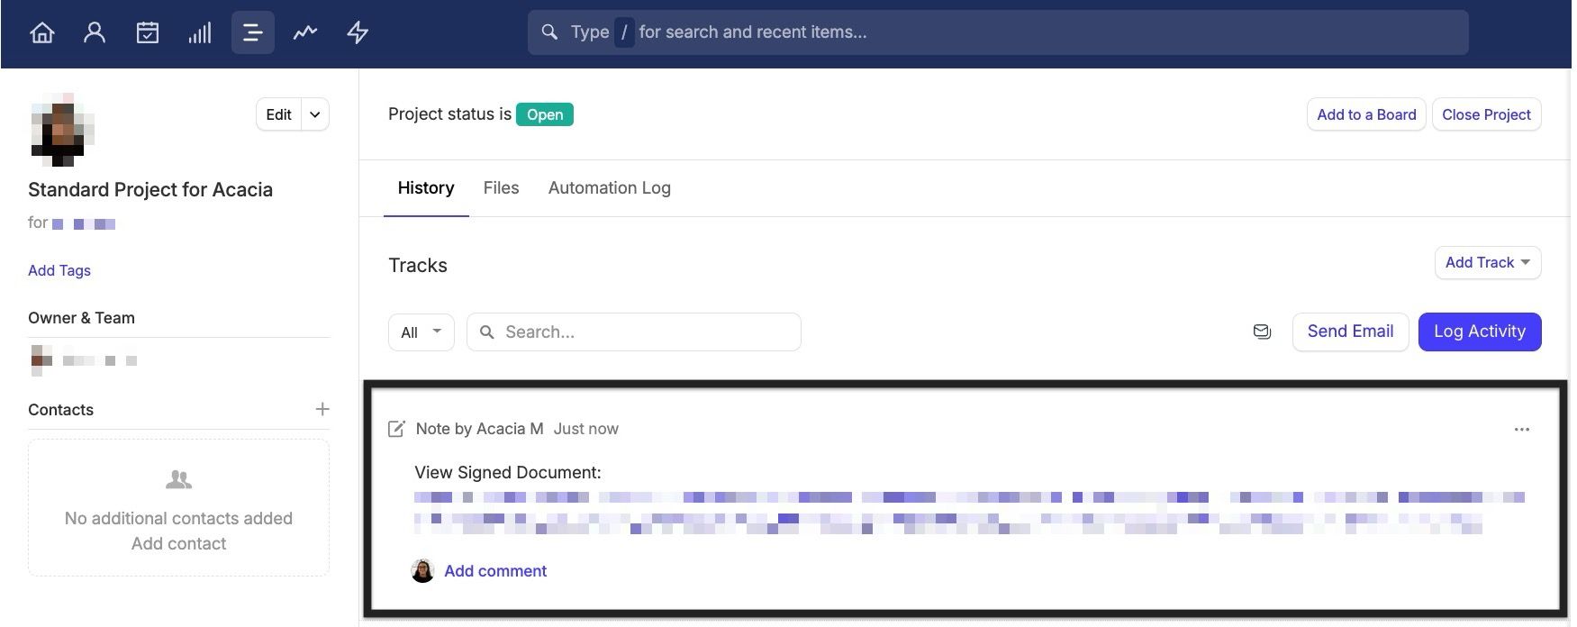This screenshot has height=627, width=1577.
Task: Click Close Project button
Action: click(x=1486, y=114)
